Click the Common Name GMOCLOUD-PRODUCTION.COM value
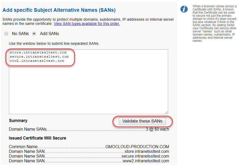The width and height of the screenshot is (241, 167). (x=137, y=147)
